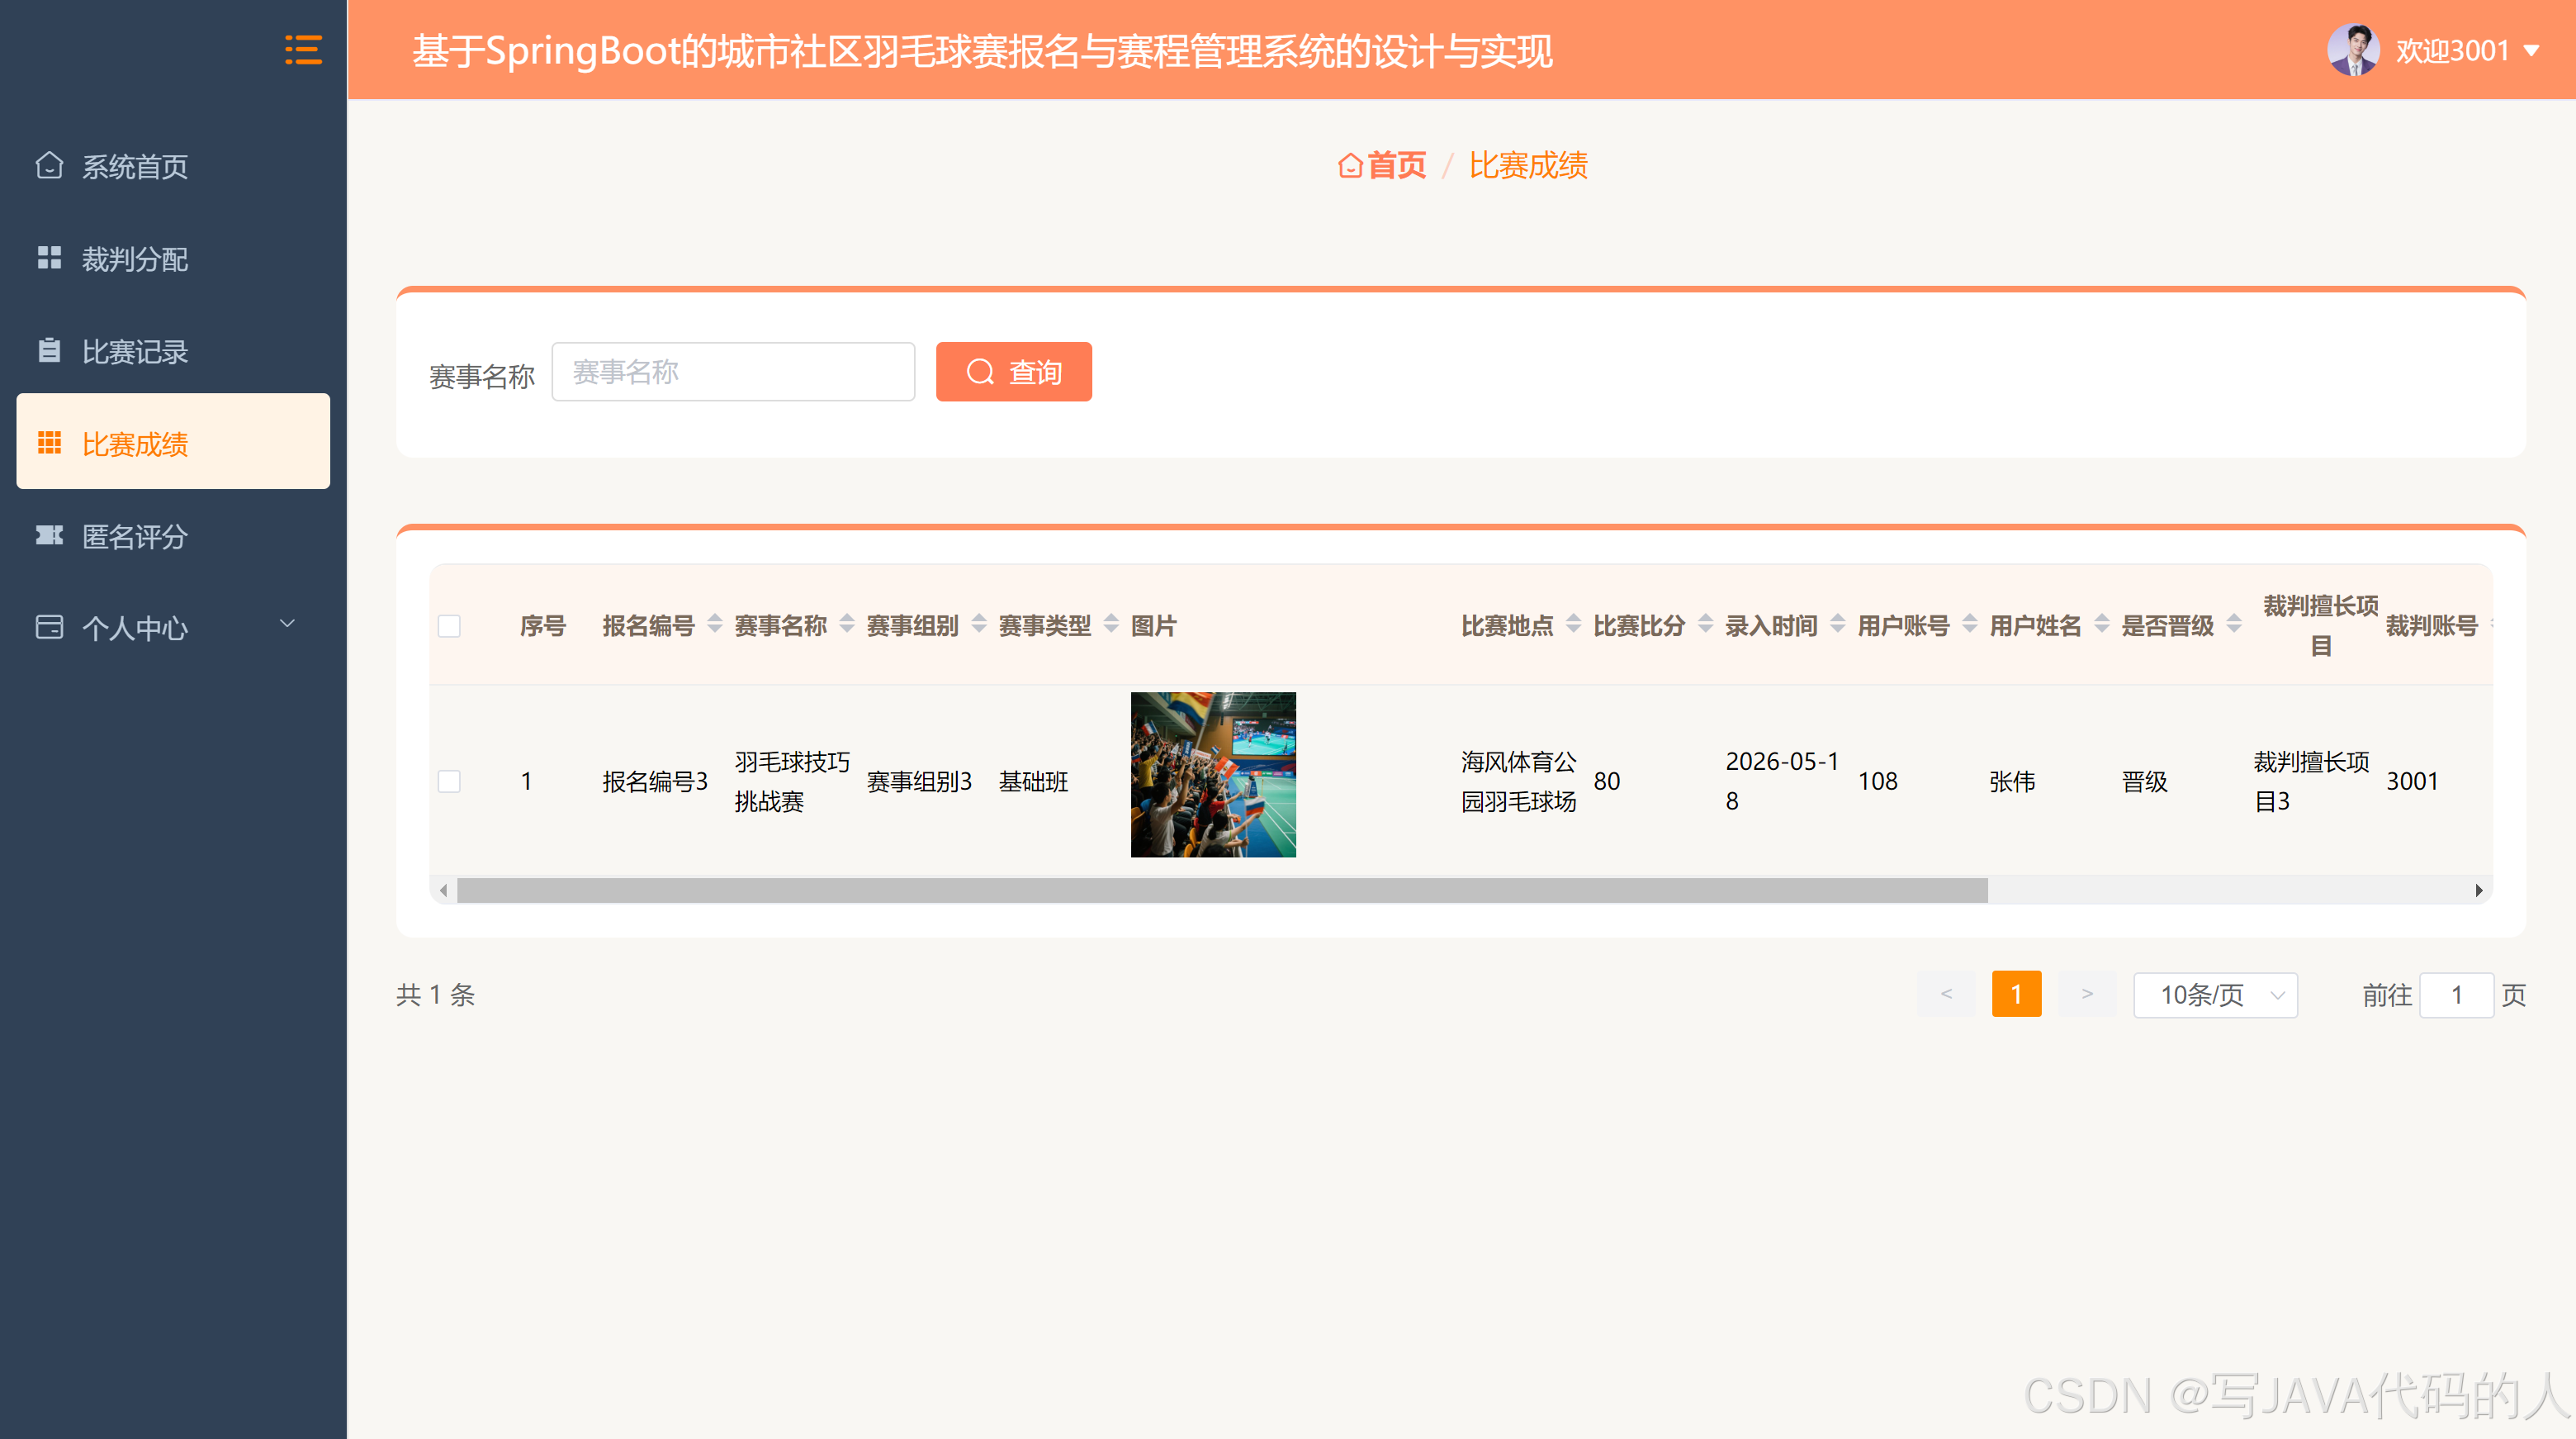Image resolution: width=2576 pixels, height=1439 pixels.
Task: Select 比赛成绩 in the sidebar
Action: tap(173, 441)
